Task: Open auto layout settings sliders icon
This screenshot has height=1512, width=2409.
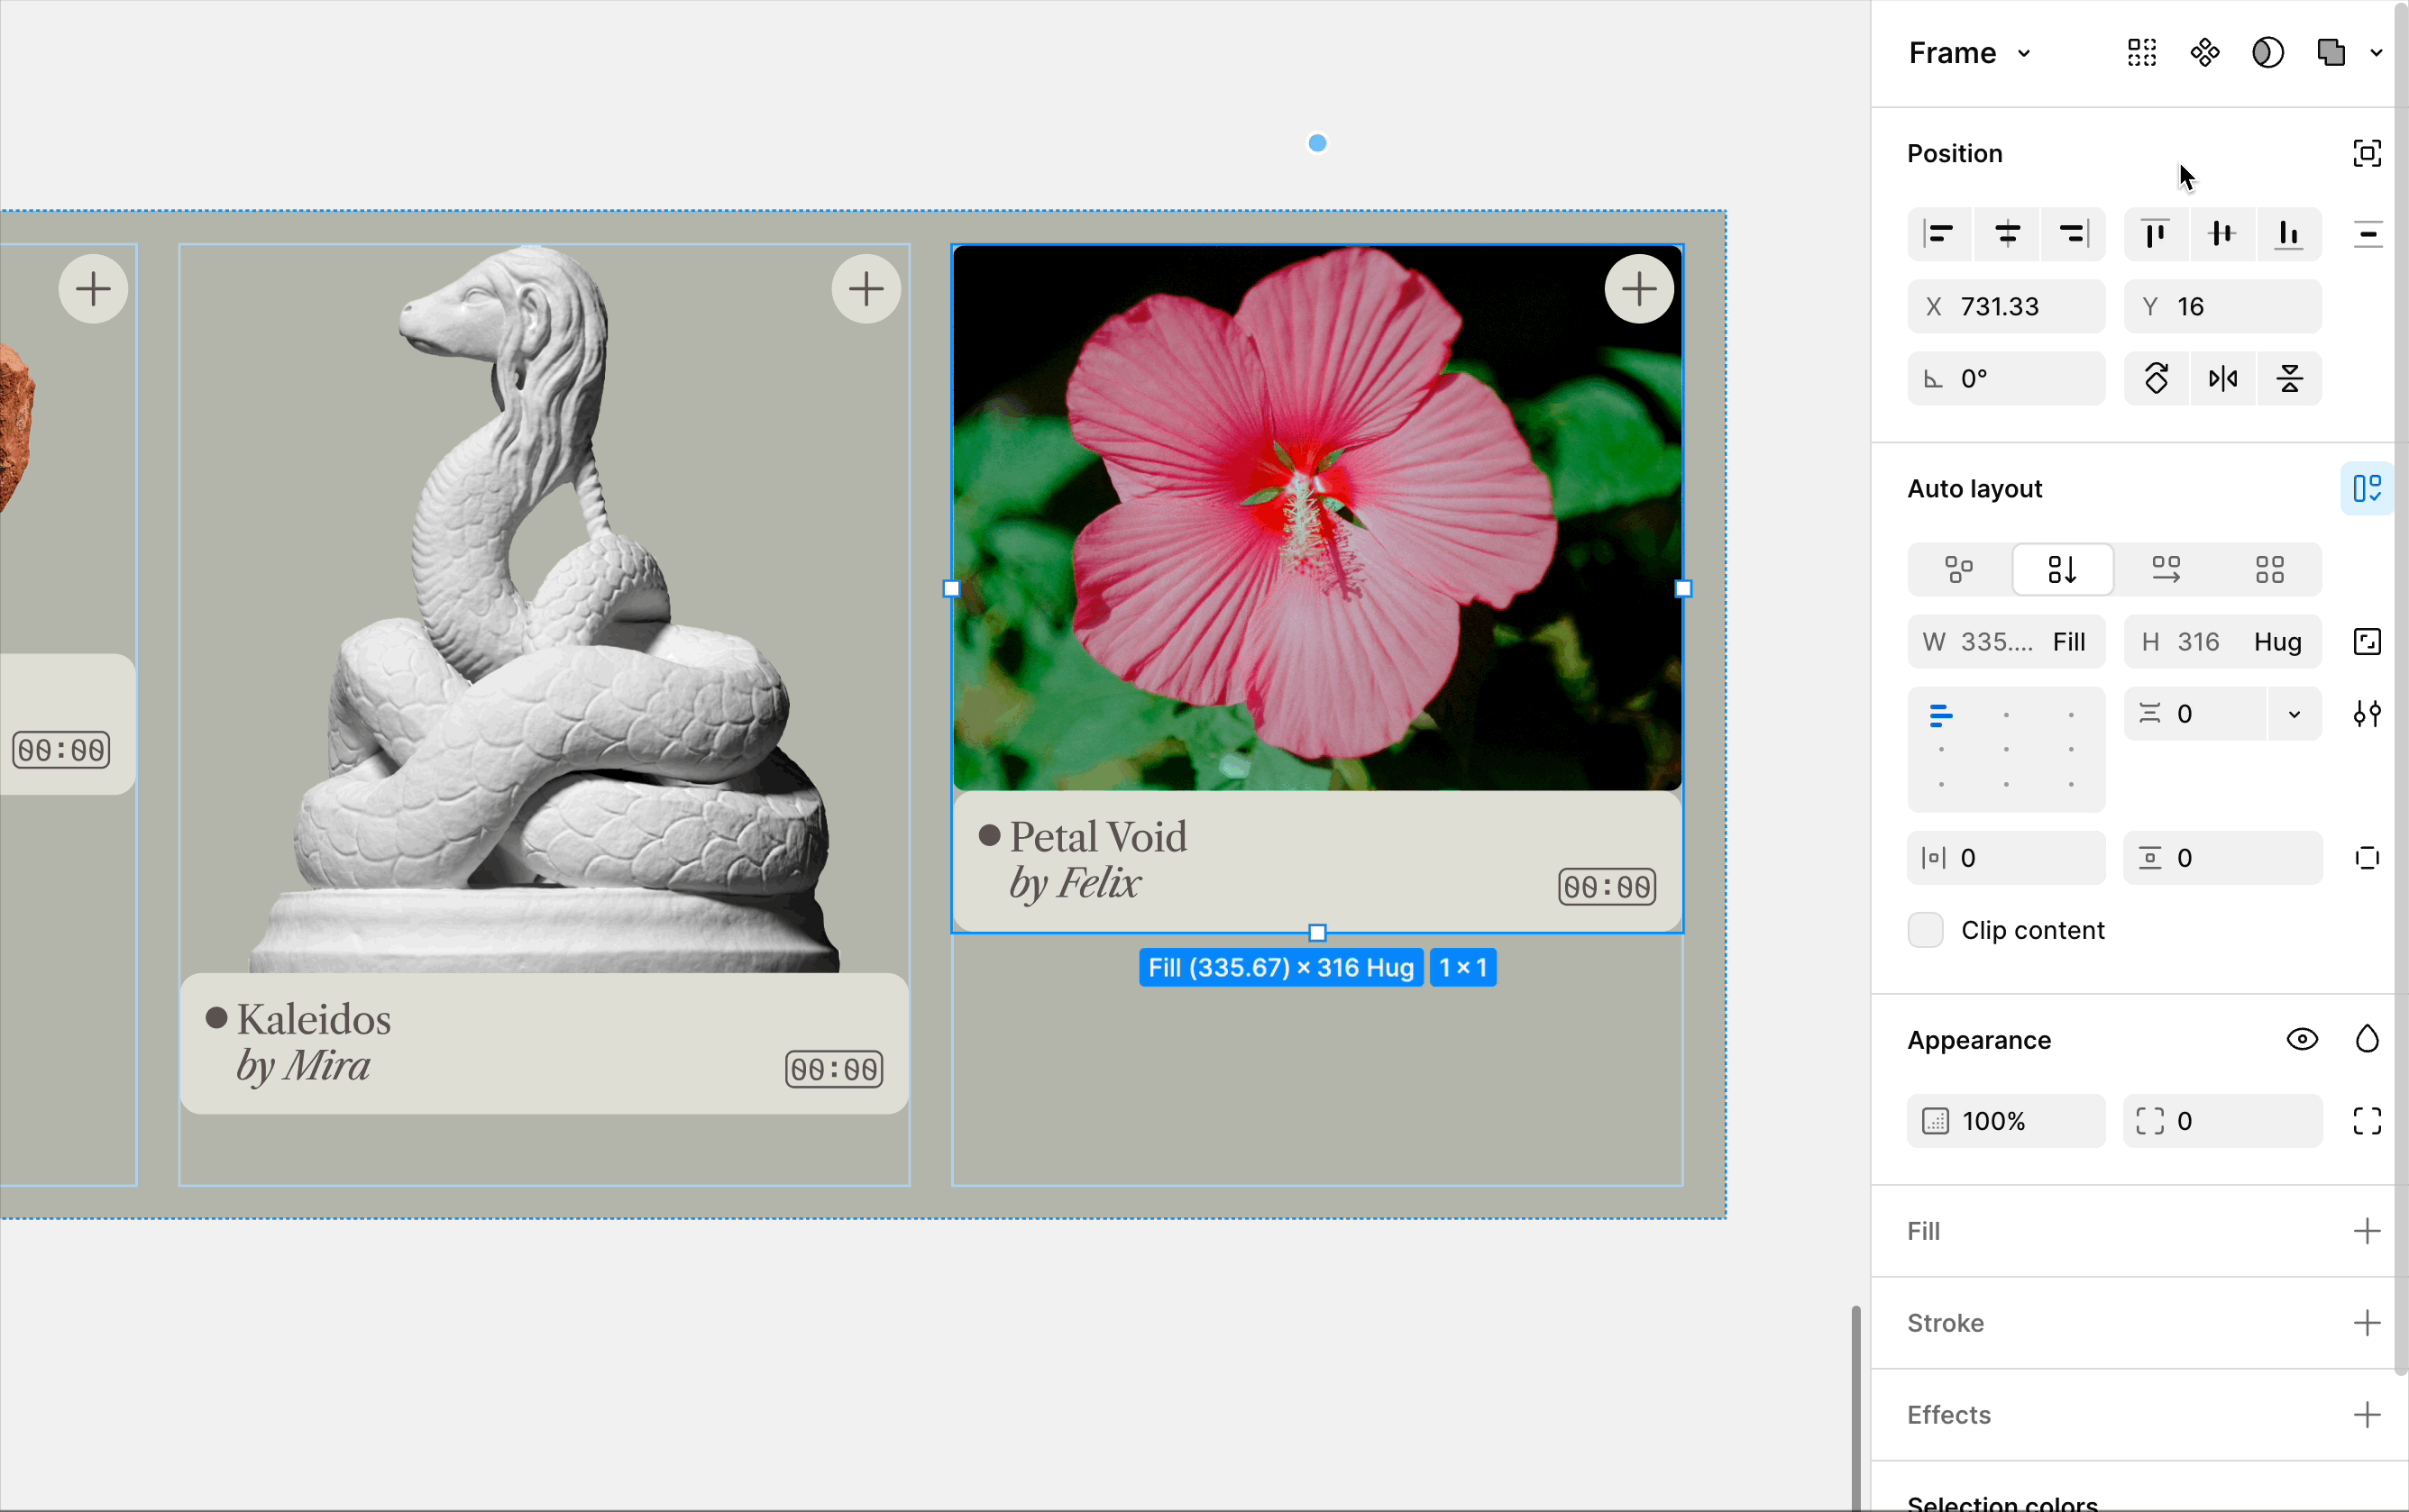Action: pos(2367,714)
